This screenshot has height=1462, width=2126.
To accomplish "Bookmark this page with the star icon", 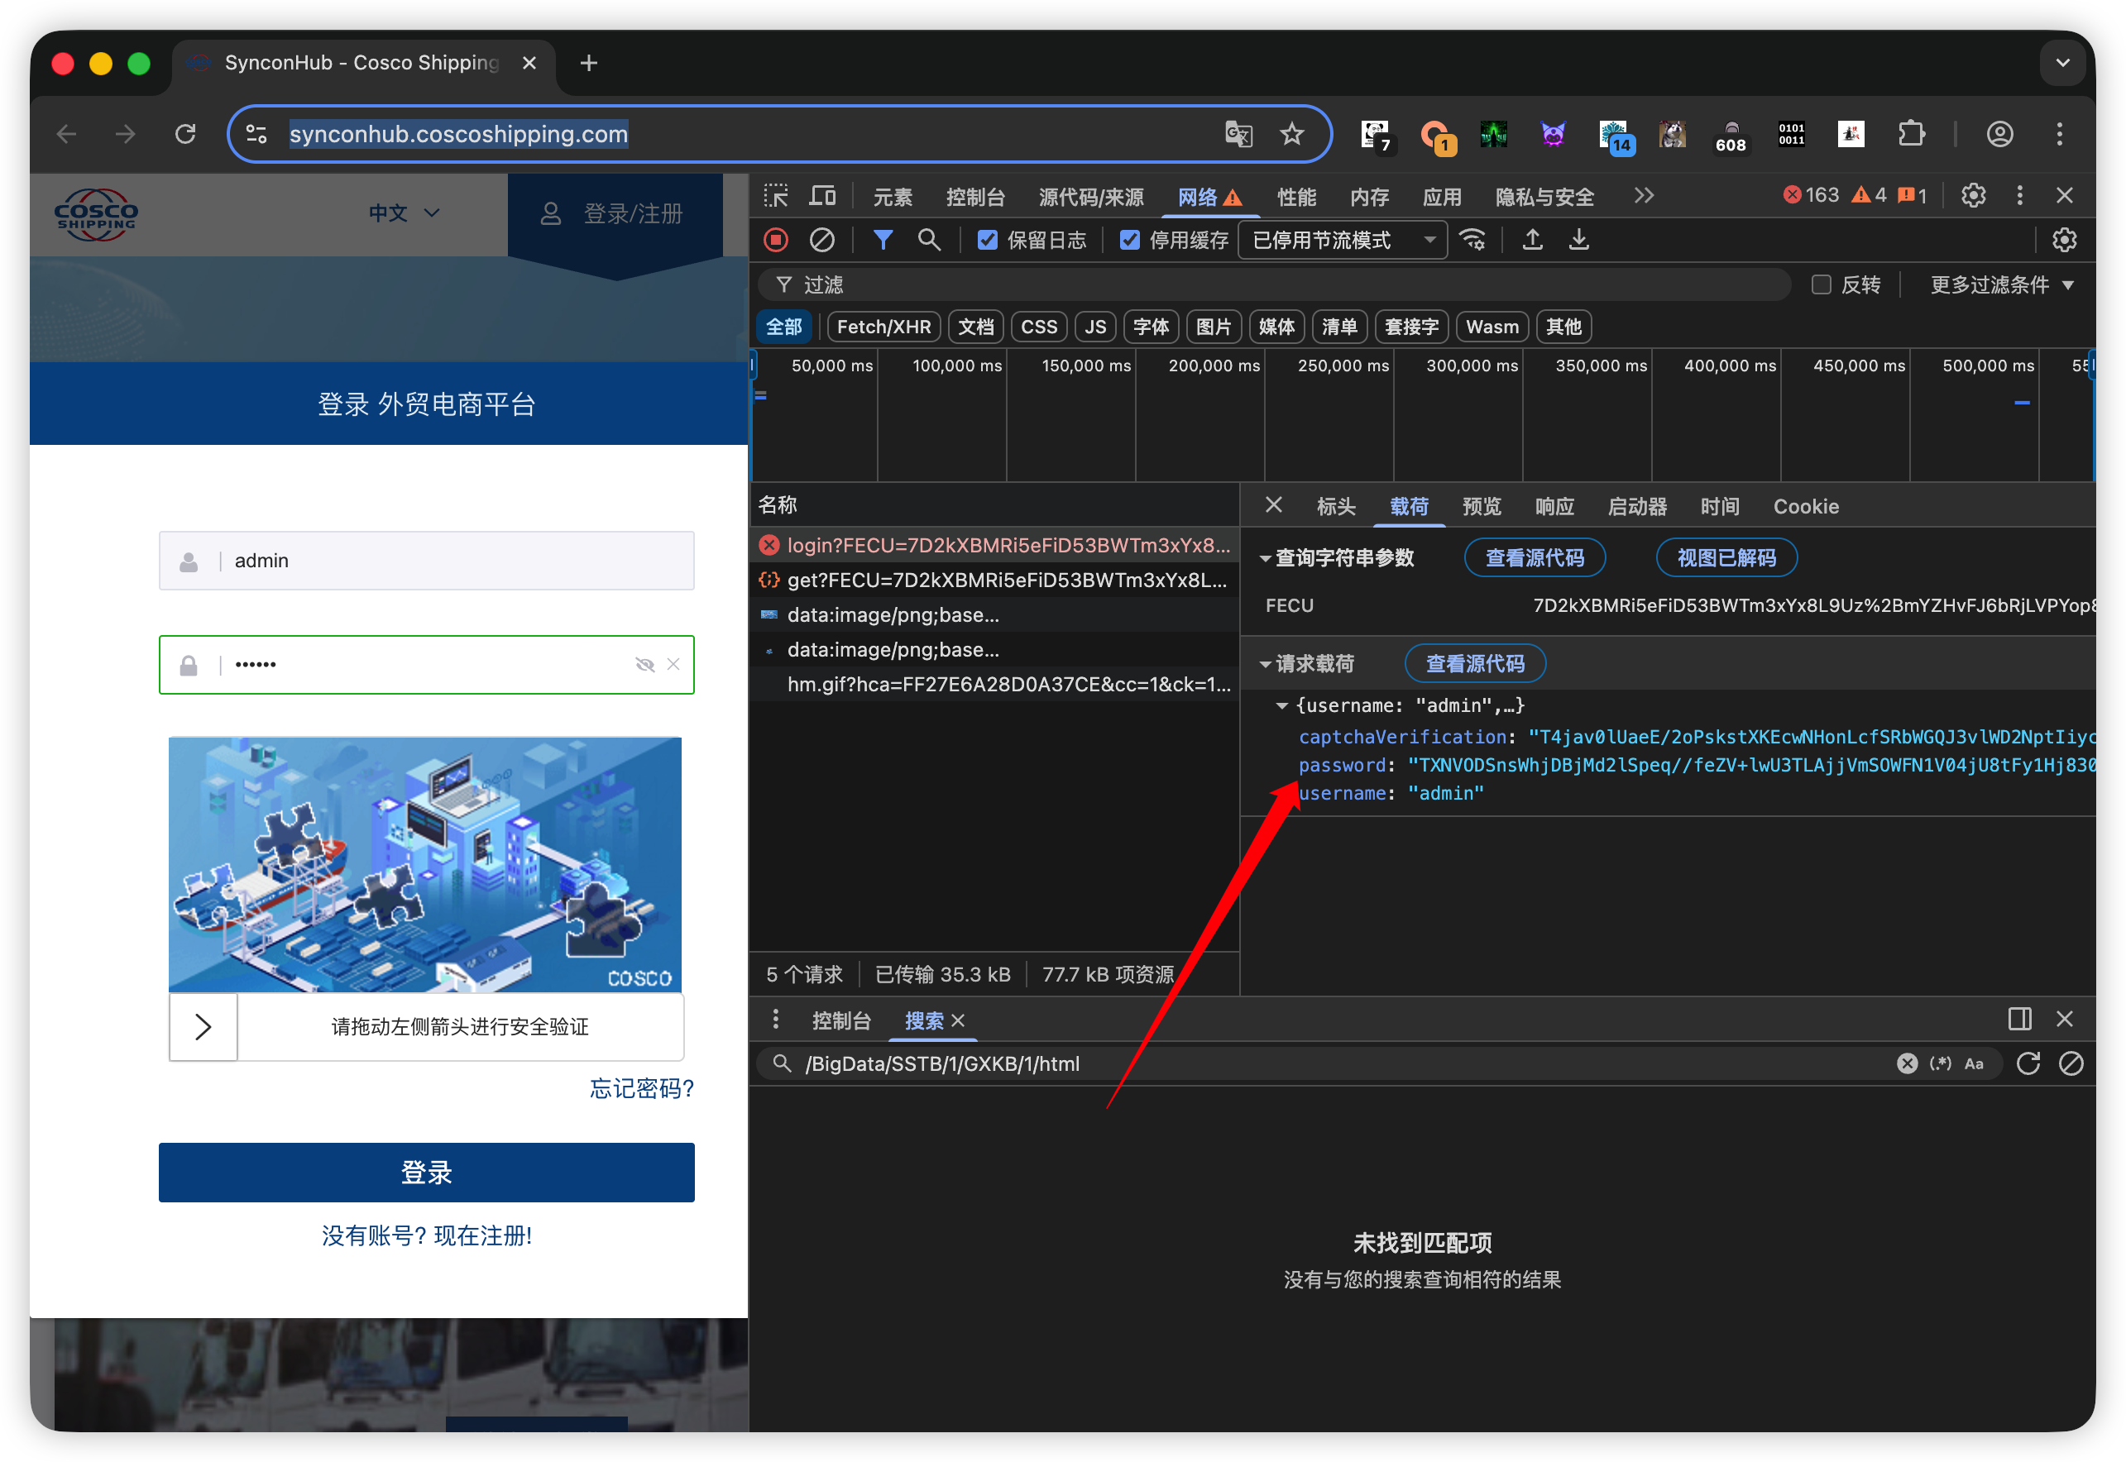I will click(x=1292, y=135).
